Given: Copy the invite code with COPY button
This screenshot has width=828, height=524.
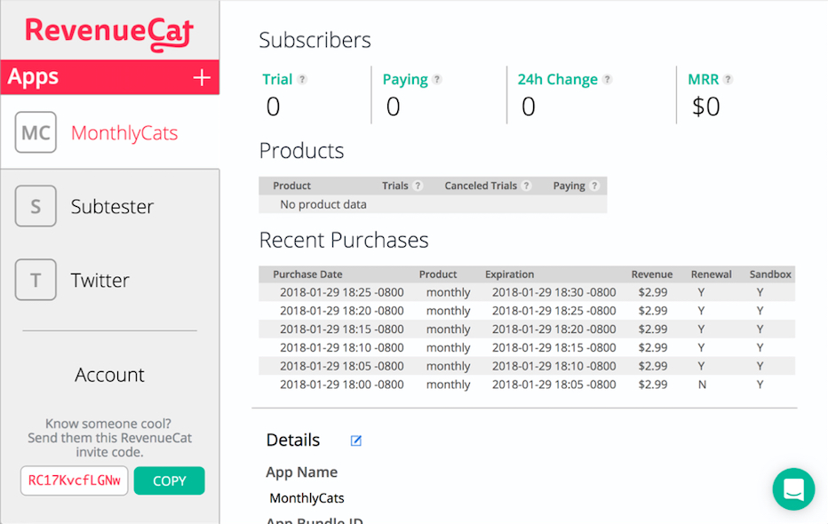Looking at the screenshot, I should [x=169, y=480].
